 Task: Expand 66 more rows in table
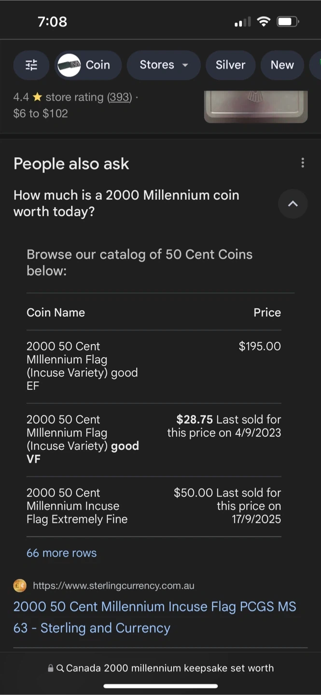(x=61, y=553)
